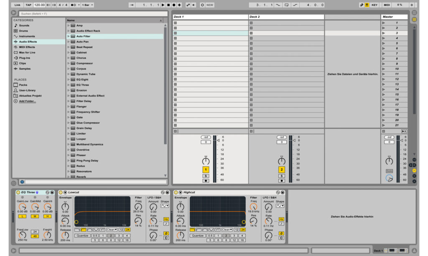Screen dimensions: 428x256
Task: Toggle the L band in EQ Three
Action: [x=23, y=216]
